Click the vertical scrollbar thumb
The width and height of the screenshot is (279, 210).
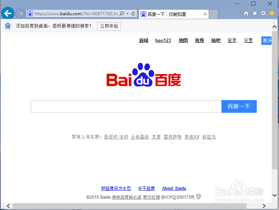(x=274, y=100)
